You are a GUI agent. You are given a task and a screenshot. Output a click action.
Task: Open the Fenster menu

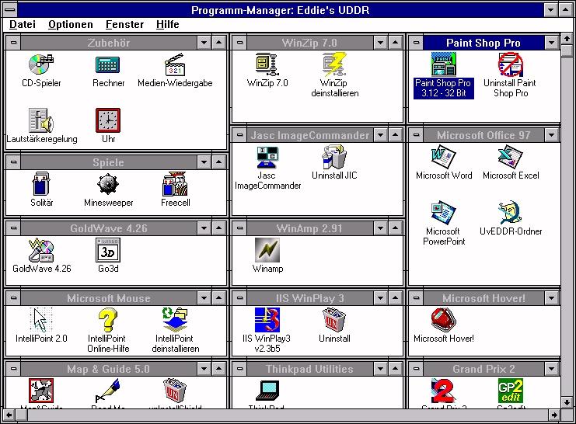tap(124, 24)
